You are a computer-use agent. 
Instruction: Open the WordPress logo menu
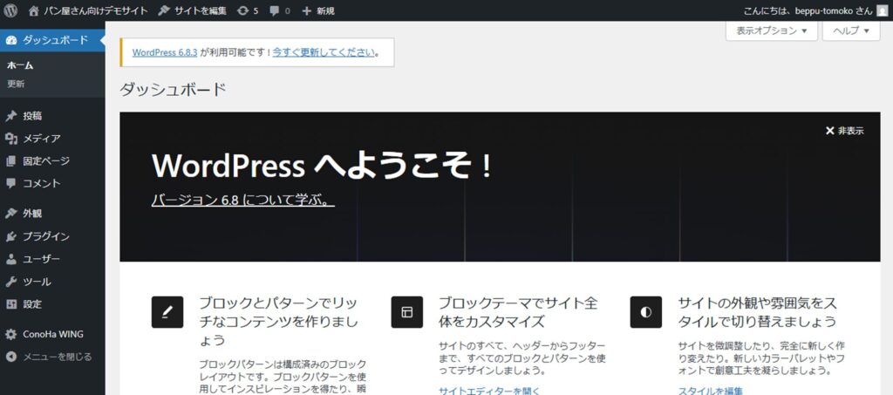10,10
